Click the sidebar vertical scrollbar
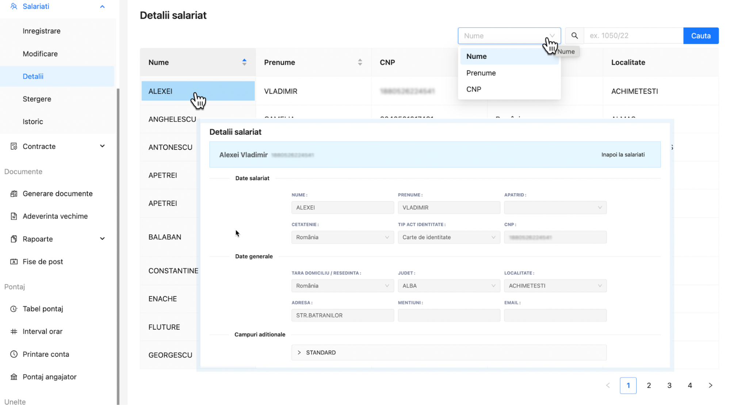 click(118, 246)
